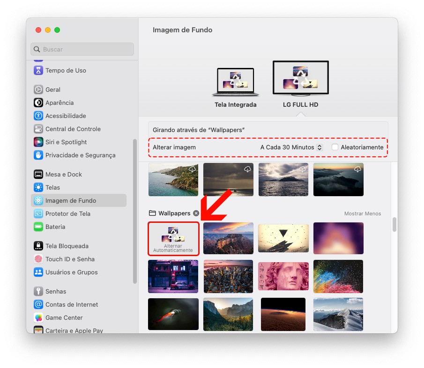Click the wallpaper list vertical scrollbar
Image resolution: width=424 pixels, height=368 pixels.
[394, 225]
